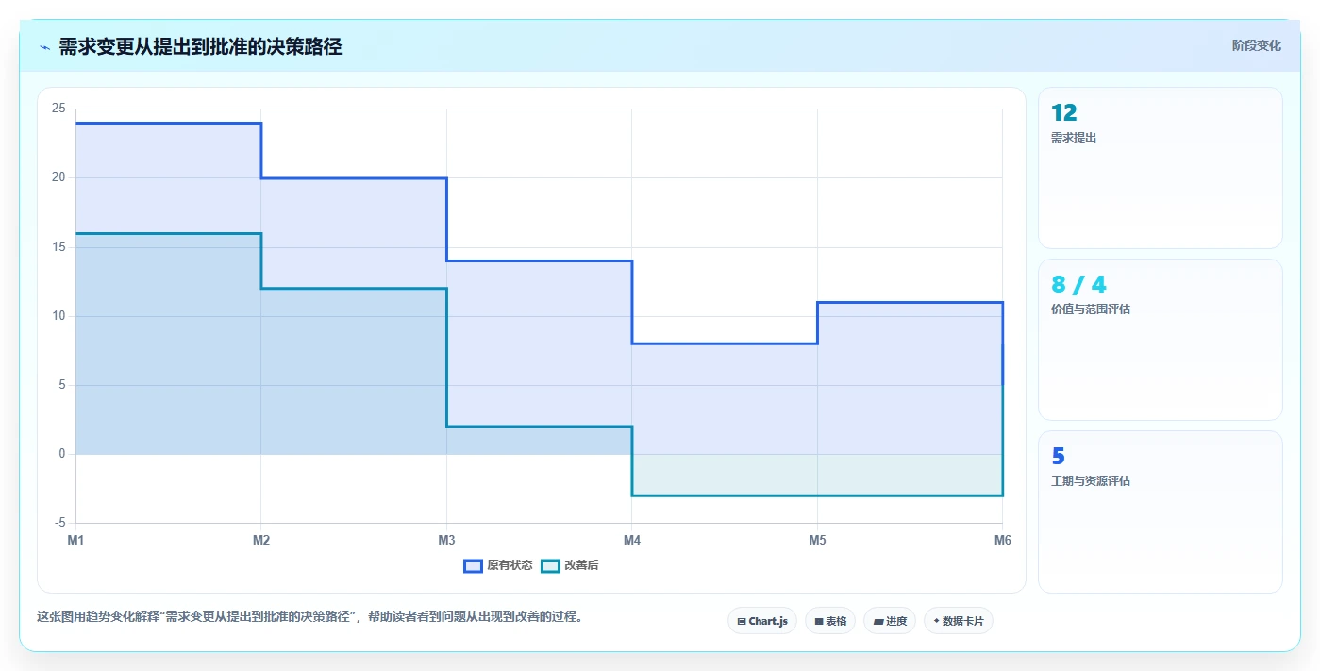Click the number 5 in third card
The width and height of the screenshot is (1320, 671).
click(x=1058, y=457)
